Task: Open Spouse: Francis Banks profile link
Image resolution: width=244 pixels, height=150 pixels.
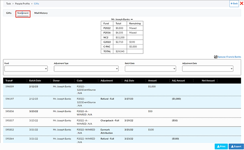Action: point(229,57)
